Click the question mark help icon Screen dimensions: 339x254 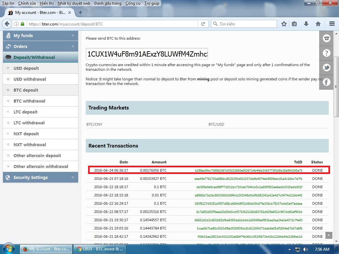(x=326, y=53)
